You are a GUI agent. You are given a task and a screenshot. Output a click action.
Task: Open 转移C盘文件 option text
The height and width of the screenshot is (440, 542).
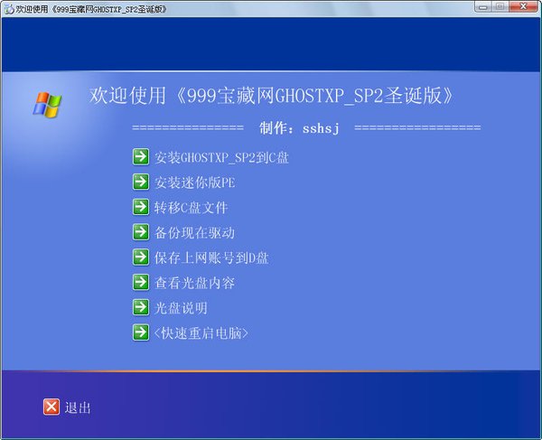[x=192, y=208]
